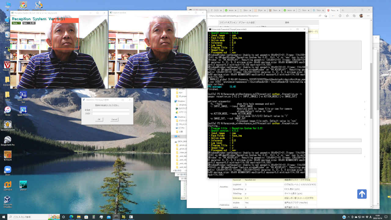Click the browser's new tab plus button

point(343,10)
